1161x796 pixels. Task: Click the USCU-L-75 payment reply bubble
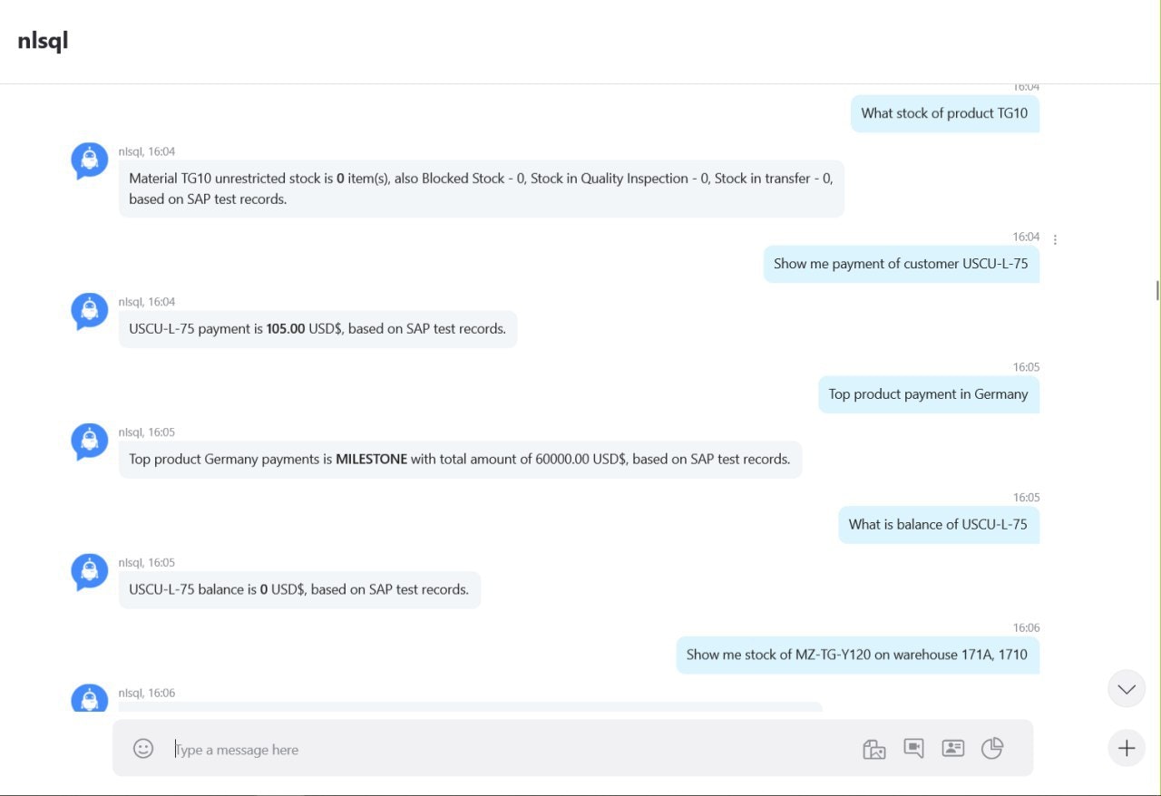point(317,328)
